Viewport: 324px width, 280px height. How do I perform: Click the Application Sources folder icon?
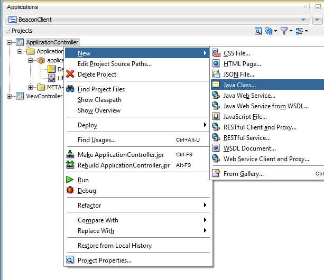(x=31, y=51)
